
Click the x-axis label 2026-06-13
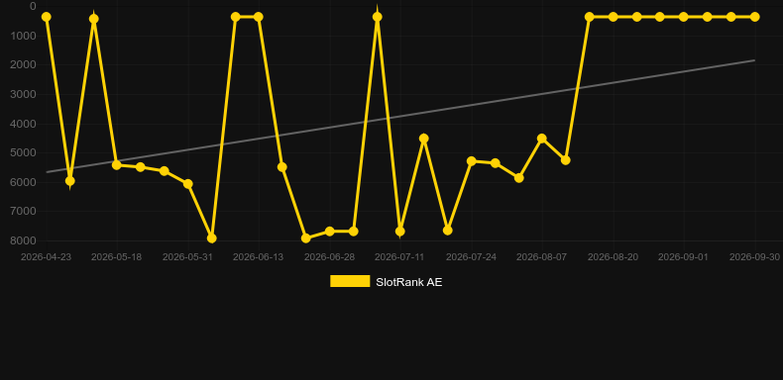[258, 257]
